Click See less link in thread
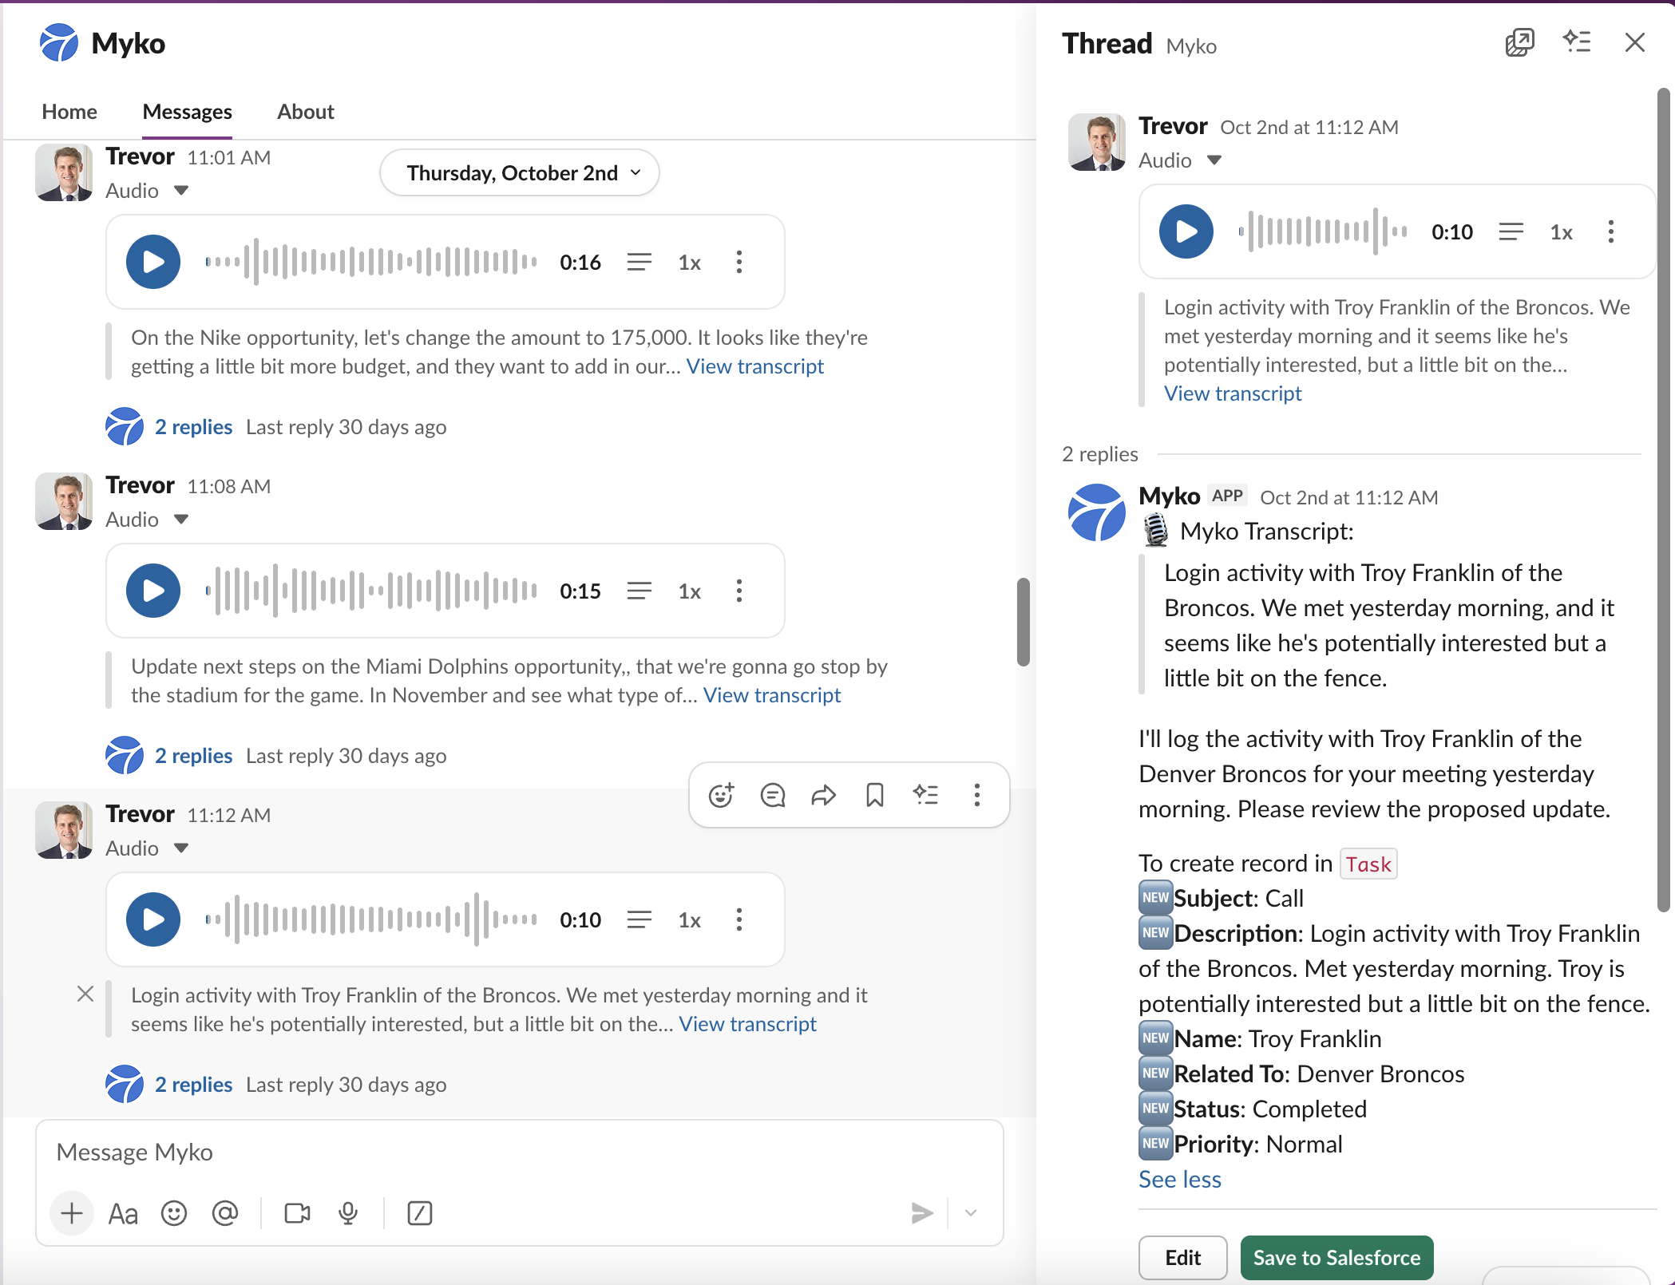 [1179, 1179]
